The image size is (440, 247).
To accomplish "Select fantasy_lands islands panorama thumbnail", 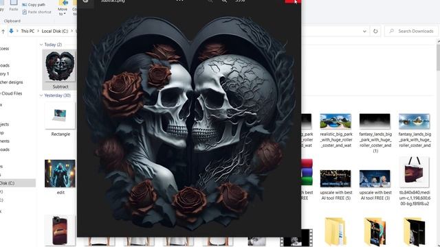I will pyautogui.click(x=414, y=121).
